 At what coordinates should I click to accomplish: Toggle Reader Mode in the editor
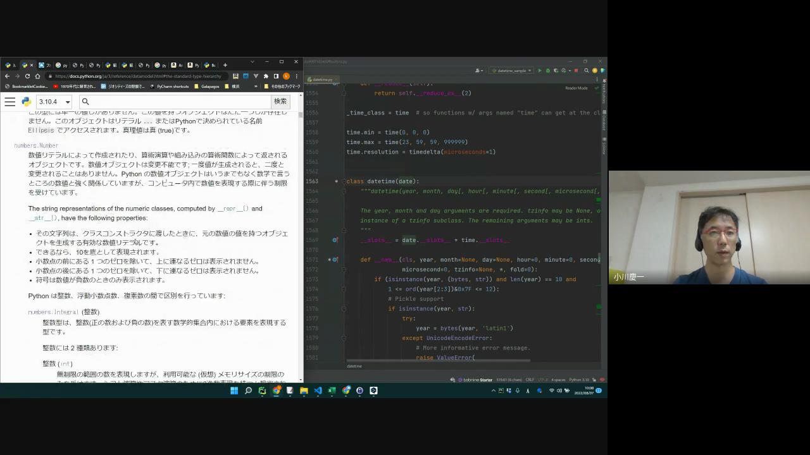tap(576, 88)
